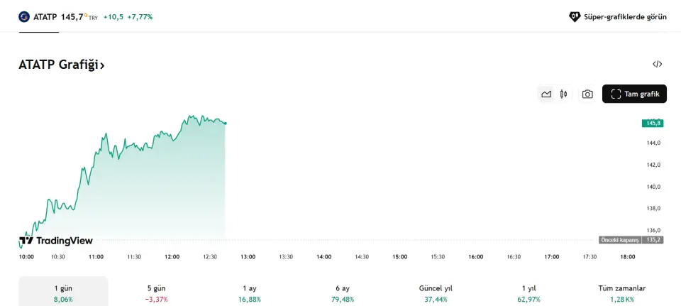The height and width of the screenshot is (306, 681).
Task: Open embed code icon
Action: 658,64
